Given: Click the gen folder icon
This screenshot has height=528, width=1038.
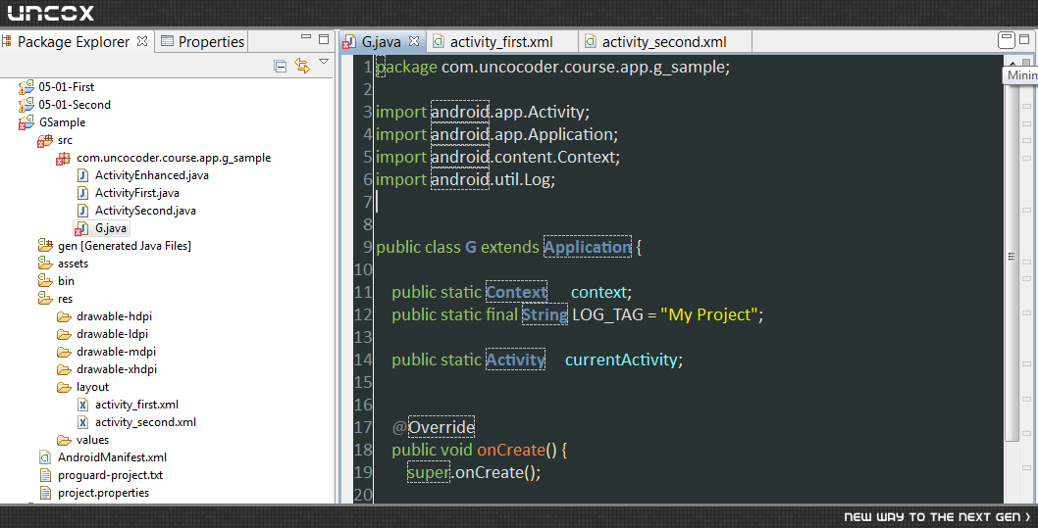Looking at the screenshot, I should point(45,245).
